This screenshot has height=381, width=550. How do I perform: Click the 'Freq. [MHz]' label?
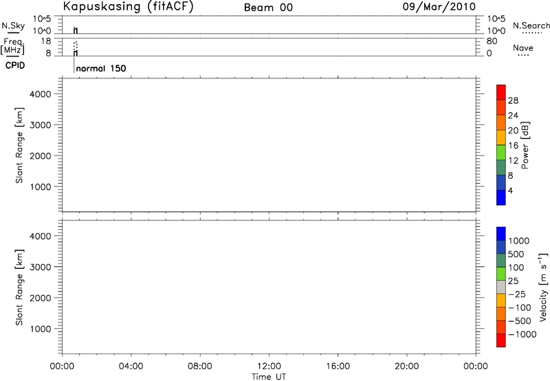12,46
